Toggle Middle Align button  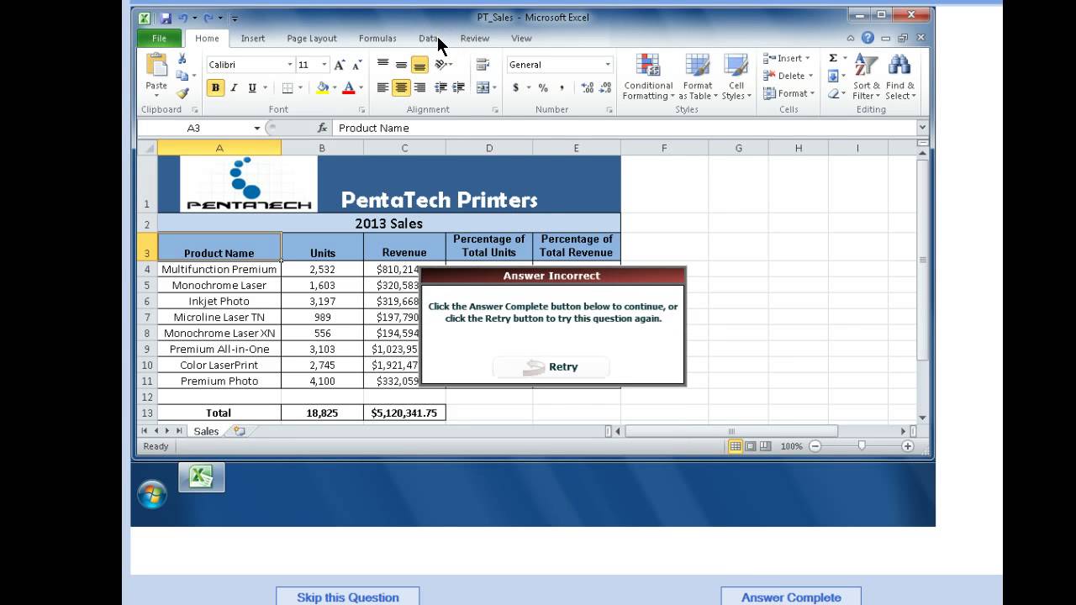(401, 65)
